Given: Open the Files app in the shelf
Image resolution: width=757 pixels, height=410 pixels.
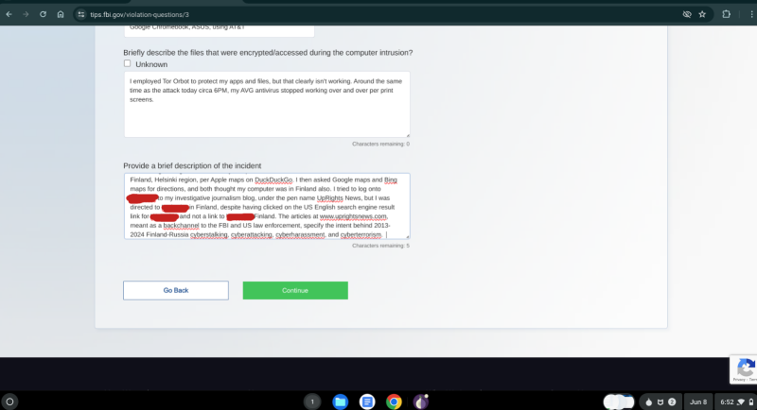Looking at the screenshot, I should [x=341, y=401].
